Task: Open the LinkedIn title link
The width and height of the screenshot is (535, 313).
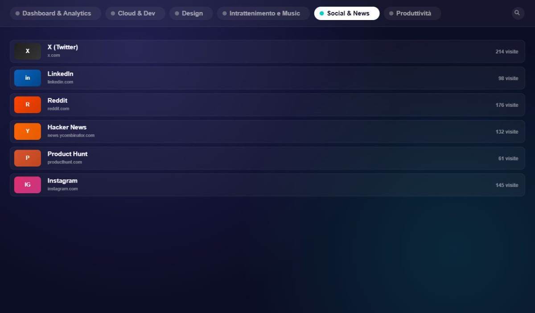Action: [61, 74]
